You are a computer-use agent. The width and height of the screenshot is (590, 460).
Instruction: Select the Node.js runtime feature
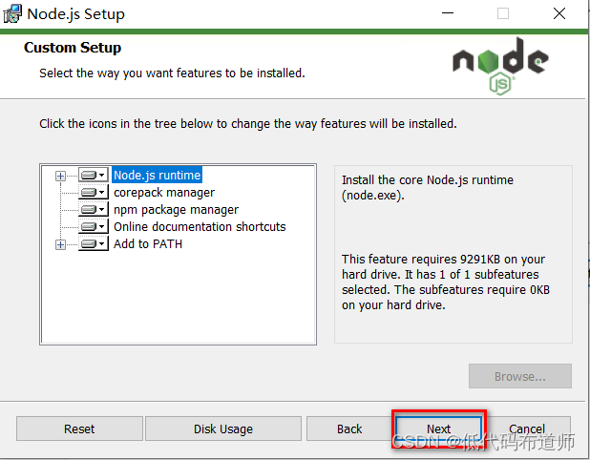tap(157, 176)
